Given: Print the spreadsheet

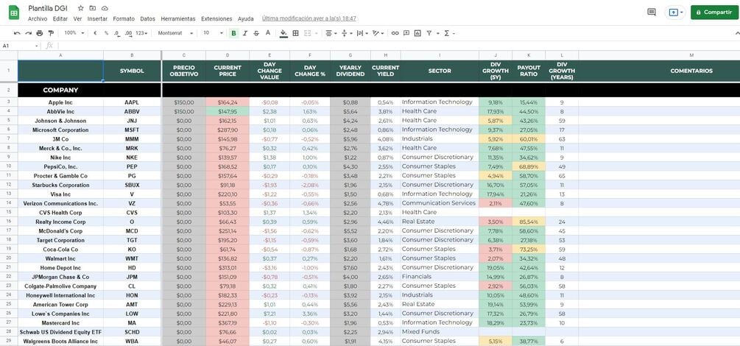Looking at the screenshot, I should click(x=40, y=33).
